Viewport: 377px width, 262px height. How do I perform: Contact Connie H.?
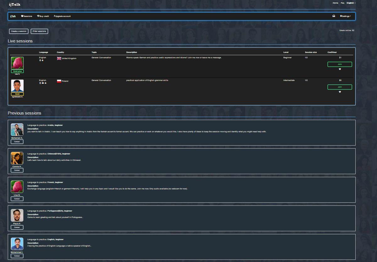[x=17, y=170]
